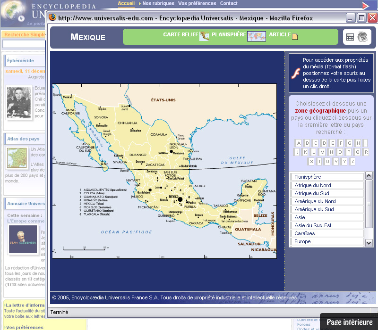Screen dimensions: 378x330
Task: Choose Afrique du Nord zone
Action: click(327, 185)
